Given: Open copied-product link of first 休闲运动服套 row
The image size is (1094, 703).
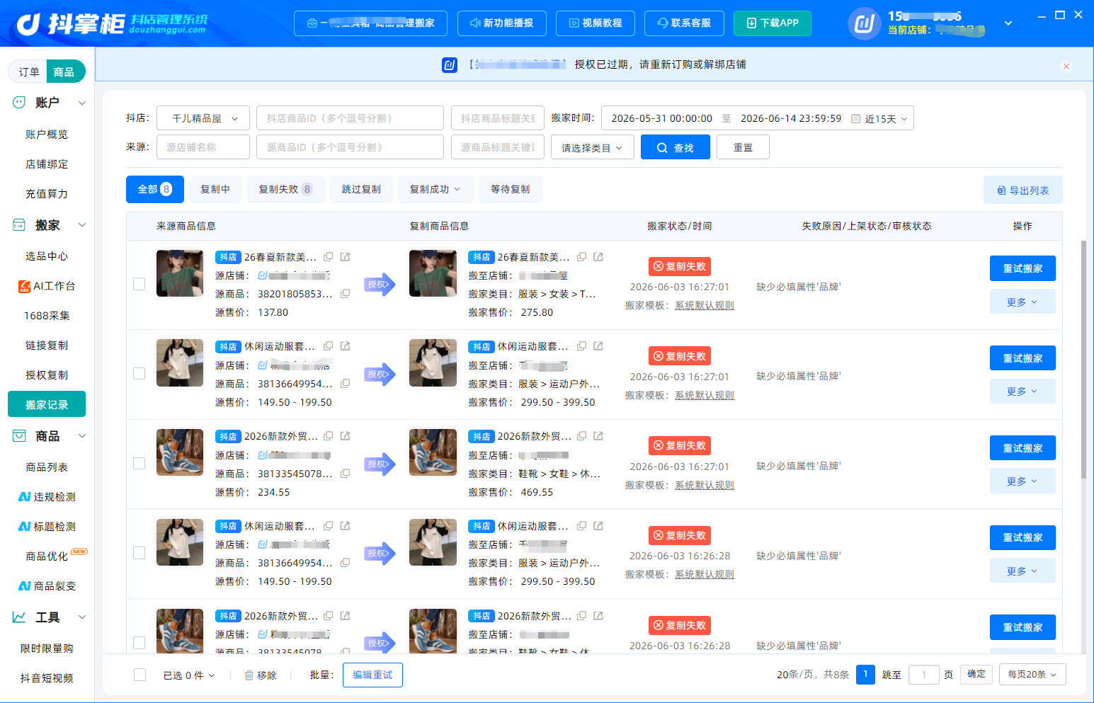Looking at the screenshot, I should (598, 346).
